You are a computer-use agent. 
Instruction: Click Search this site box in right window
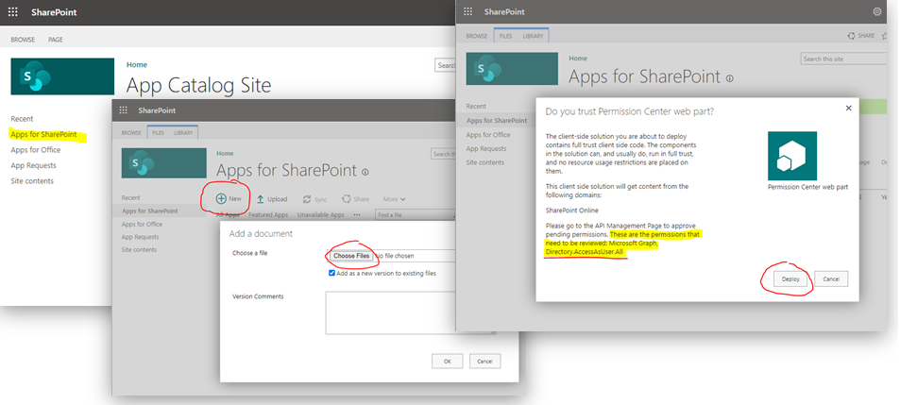point(844,59)
